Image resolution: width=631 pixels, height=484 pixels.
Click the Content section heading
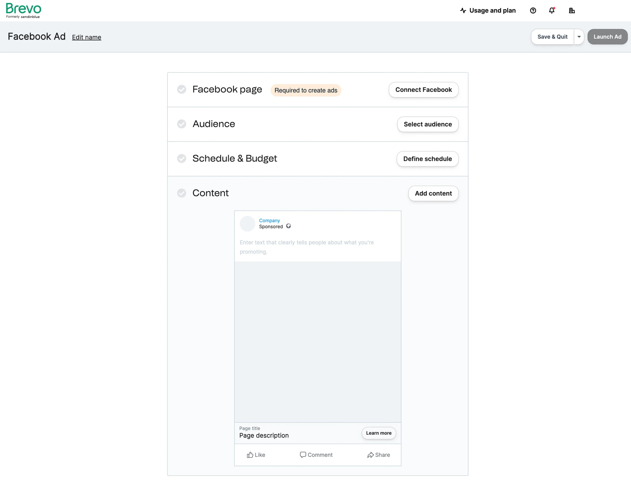(210, 193)
